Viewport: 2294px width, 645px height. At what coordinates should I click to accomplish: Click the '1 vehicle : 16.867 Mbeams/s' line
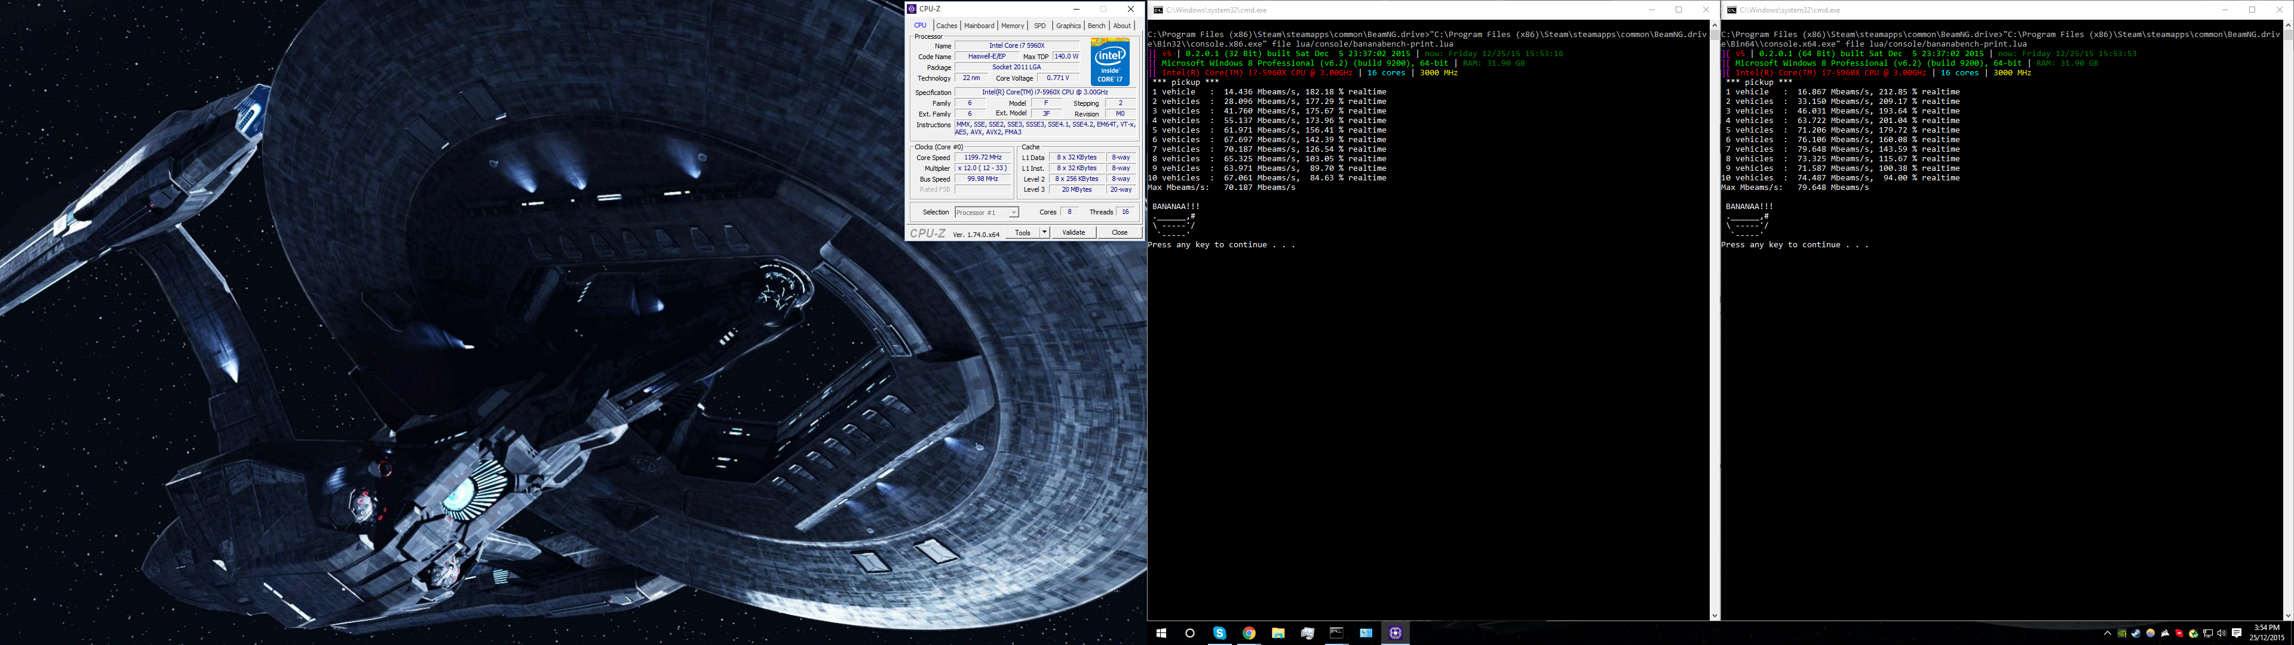1842,92
